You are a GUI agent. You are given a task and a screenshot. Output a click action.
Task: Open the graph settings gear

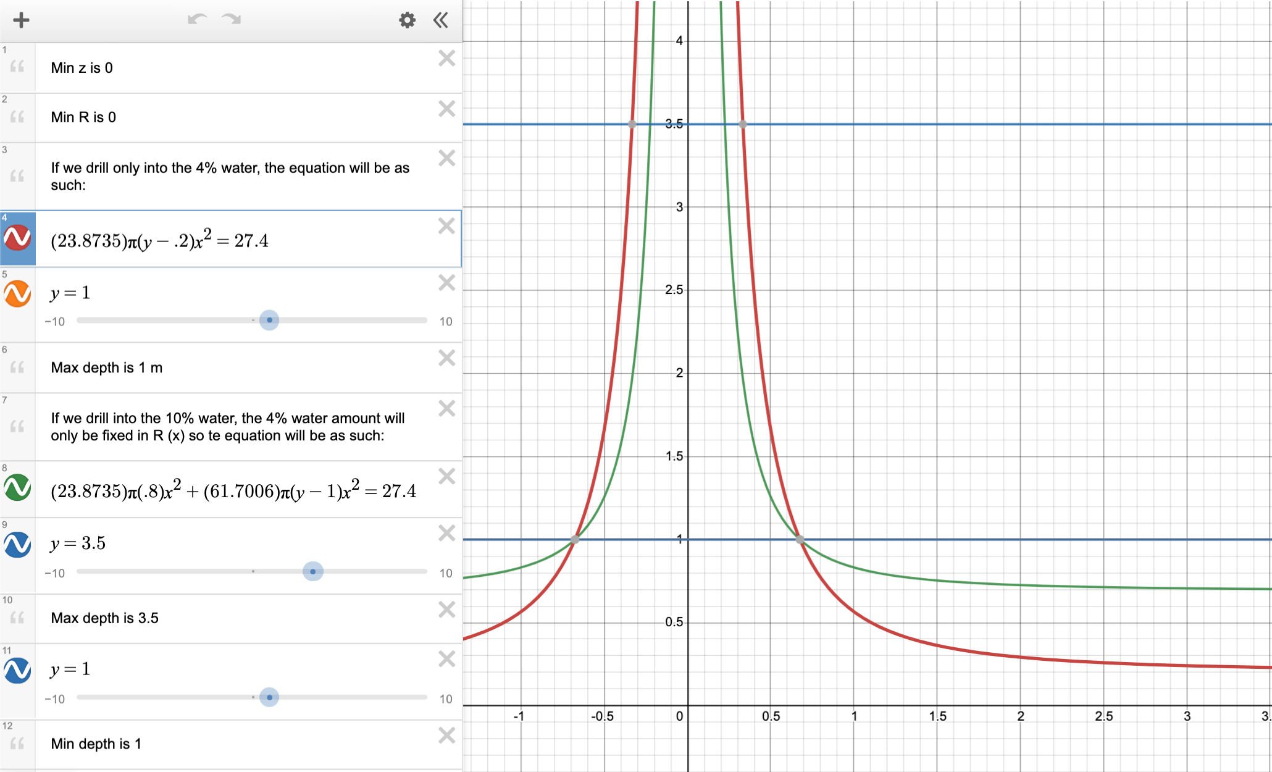point(407,20)
